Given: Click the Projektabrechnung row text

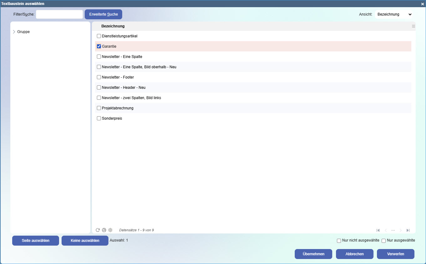Looking at the screenshot, I should (x=118, y=108).
